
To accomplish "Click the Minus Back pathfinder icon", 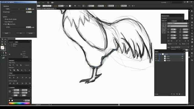I will [x=29, y=70].
